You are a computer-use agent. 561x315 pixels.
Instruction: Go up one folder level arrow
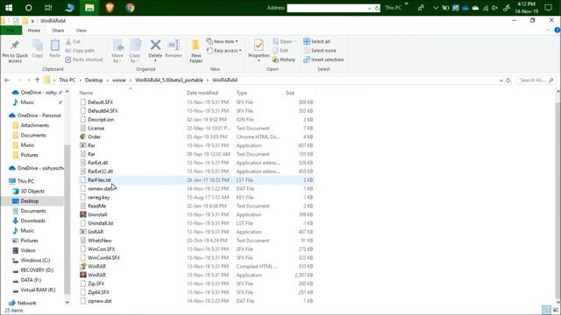coord(37,80)
